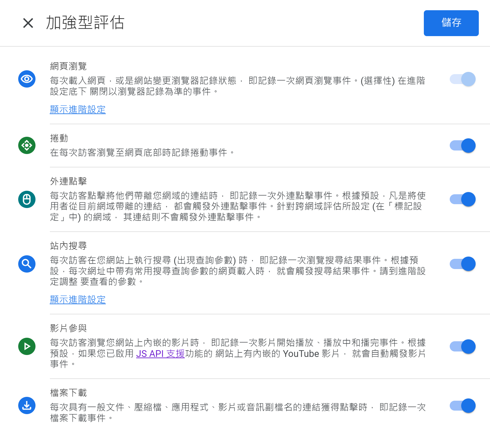
Task: Click the magnifier icon for 站內搜尋
Action: click(x=27, y=264)
